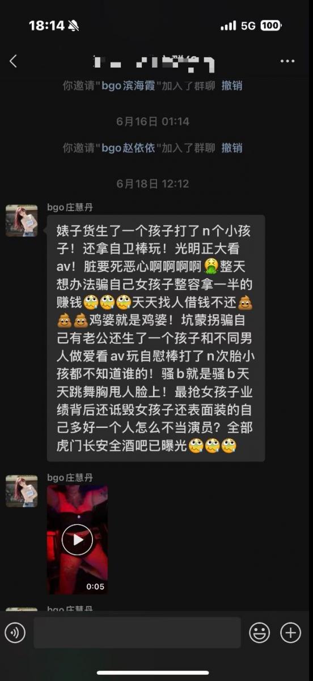This screenshot has width=313, height=681.
Task: Focus the message text input field
Action: tap(137, 633)
